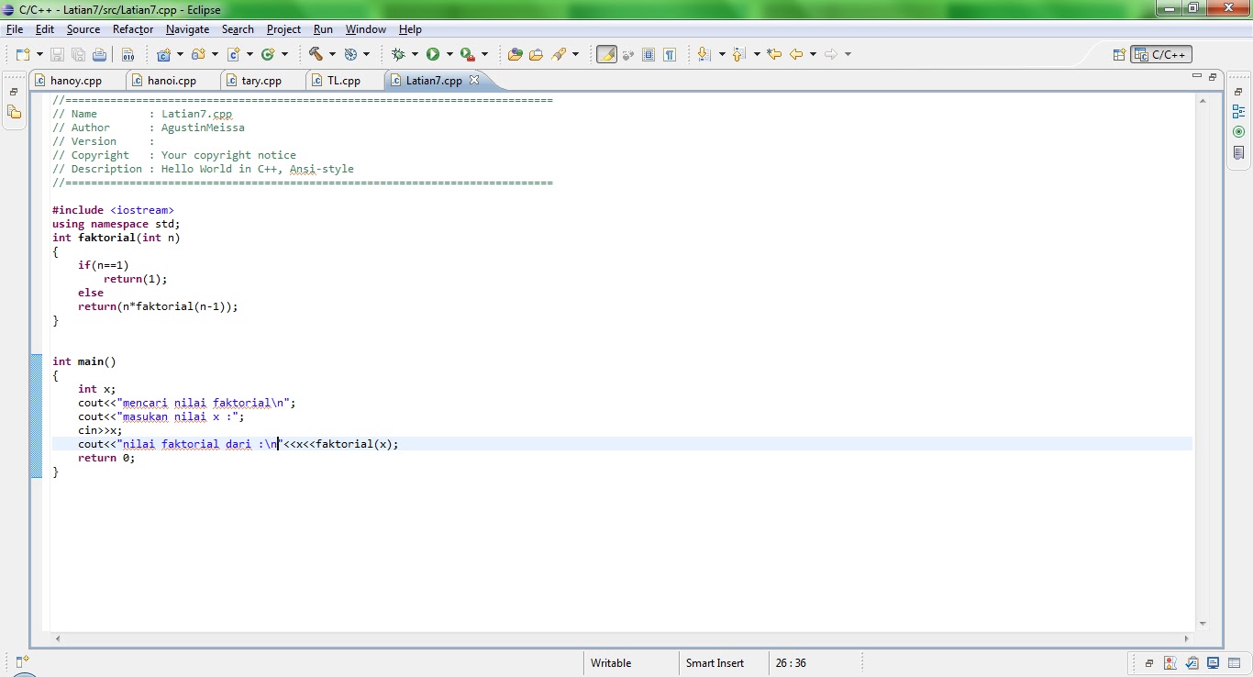Click the green Run icon
Image resolution: width=1253 pixels, height=677 pixels.
click(x=433, y=55)
